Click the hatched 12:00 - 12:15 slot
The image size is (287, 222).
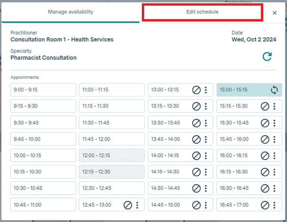point(112,156)
